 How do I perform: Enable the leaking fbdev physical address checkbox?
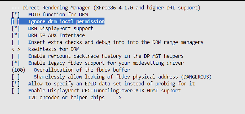(16, 77)
